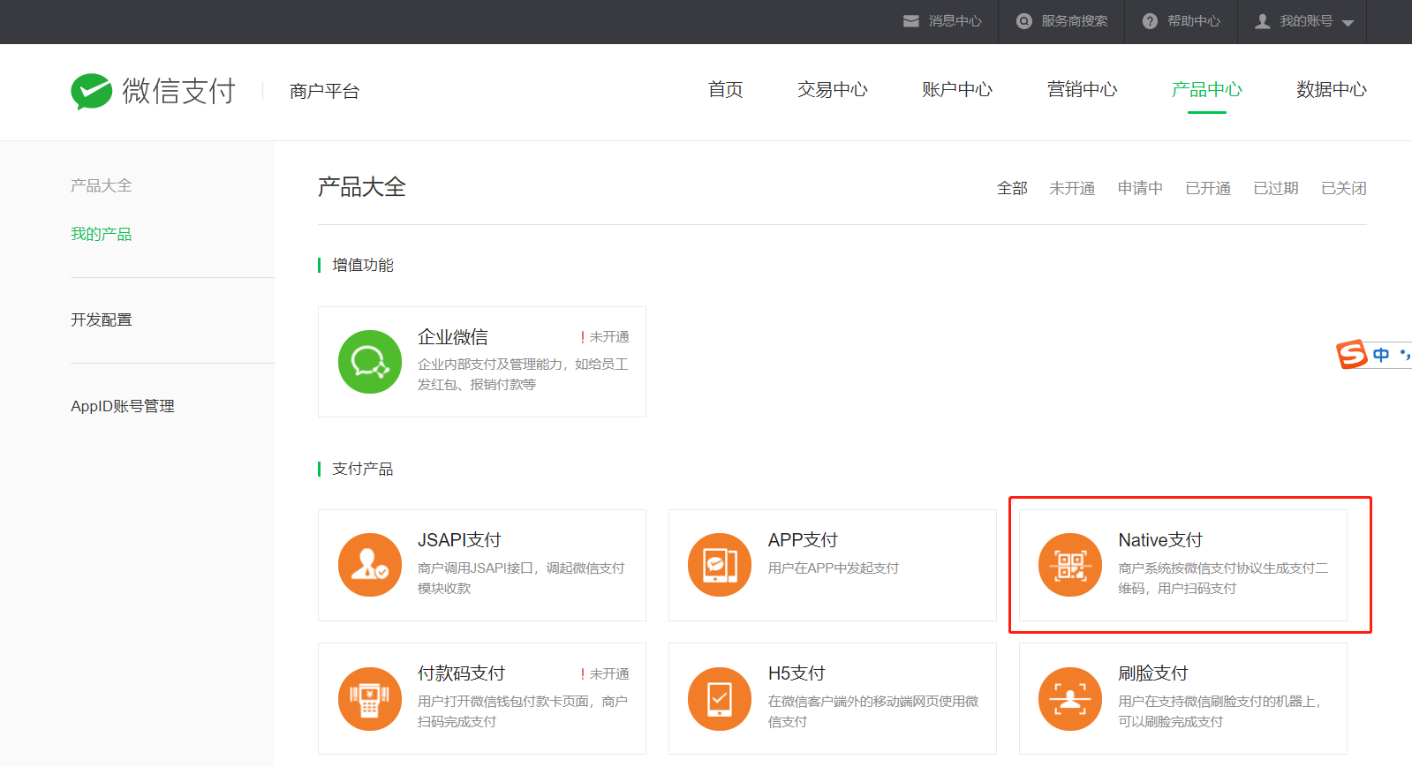This screenshot has width=1412, height=767.
Task: Click the 未开通 status on 企业微信 card
Action: (609, 337)
